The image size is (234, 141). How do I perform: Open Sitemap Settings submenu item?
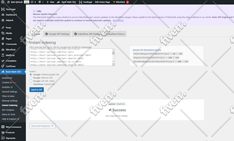pyautogui.click(x=10, y=101)
